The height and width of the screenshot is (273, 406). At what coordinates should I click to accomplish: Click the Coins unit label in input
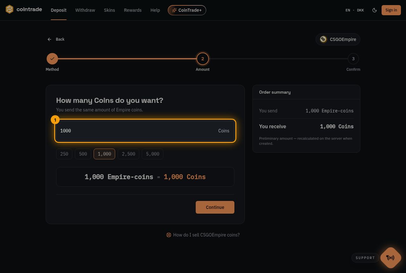click(224, 131)
